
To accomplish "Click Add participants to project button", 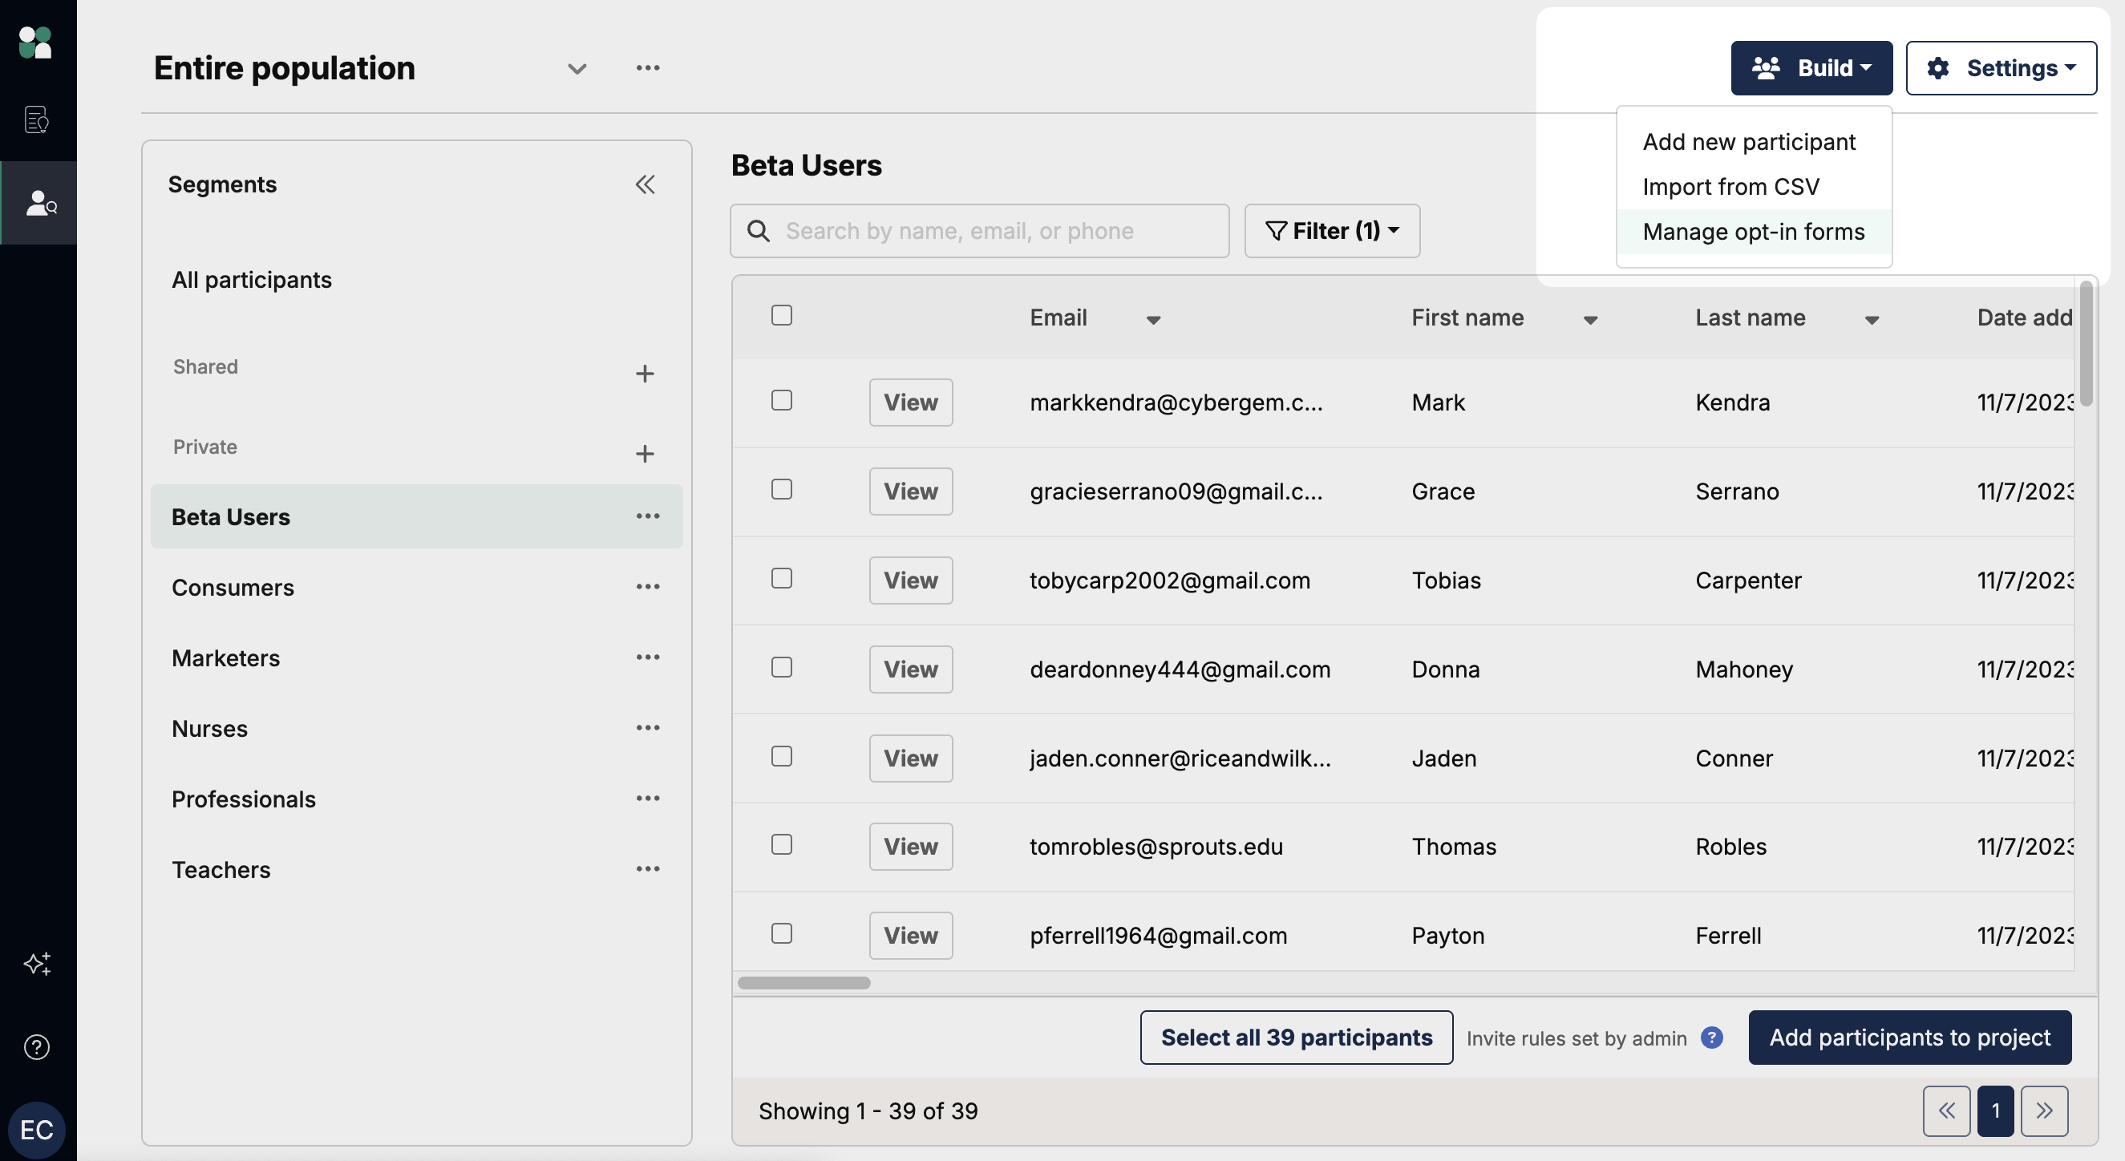I will point(1908,1038).
